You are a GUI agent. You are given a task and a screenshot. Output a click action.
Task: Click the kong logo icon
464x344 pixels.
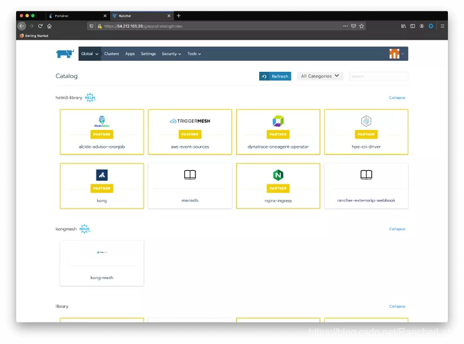[102, 175]
